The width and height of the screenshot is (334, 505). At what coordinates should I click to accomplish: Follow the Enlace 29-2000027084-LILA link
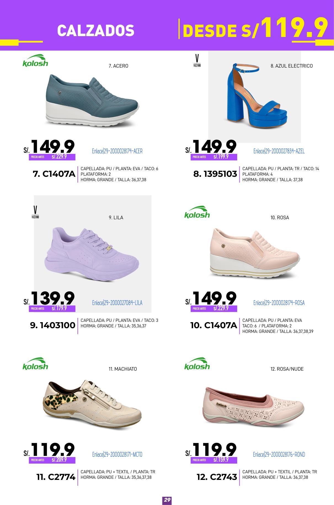(117, 303)
